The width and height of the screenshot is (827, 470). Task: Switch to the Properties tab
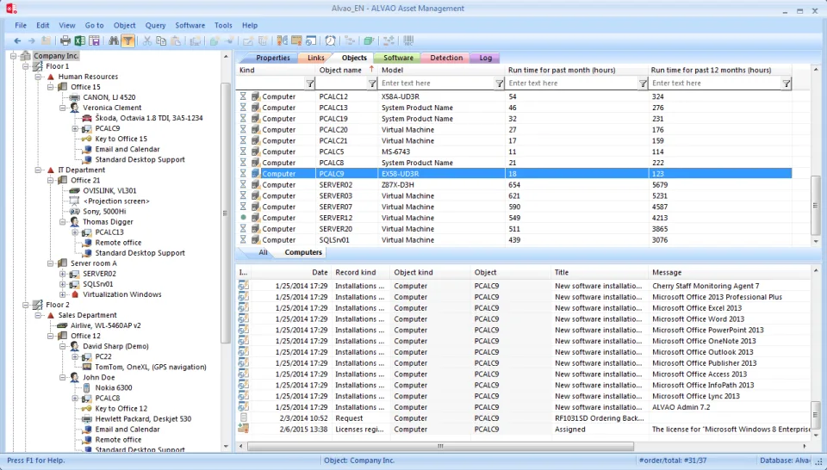[x=273, y=58]
